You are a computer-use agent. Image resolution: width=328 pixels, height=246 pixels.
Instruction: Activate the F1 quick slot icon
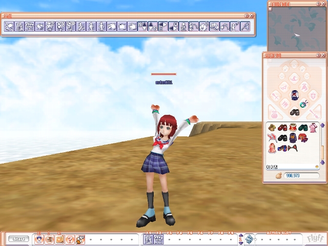(x=148, y=239)
